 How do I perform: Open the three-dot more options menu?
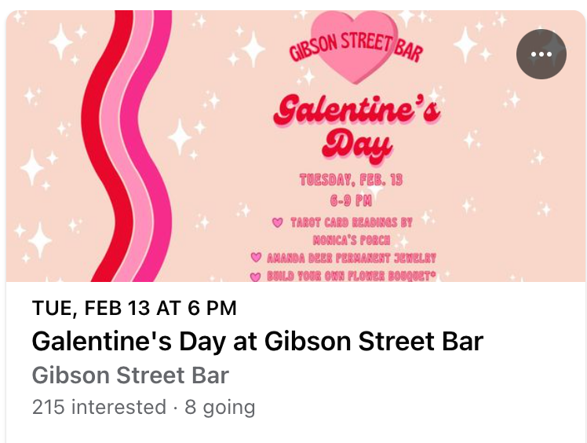pos(541,54)
